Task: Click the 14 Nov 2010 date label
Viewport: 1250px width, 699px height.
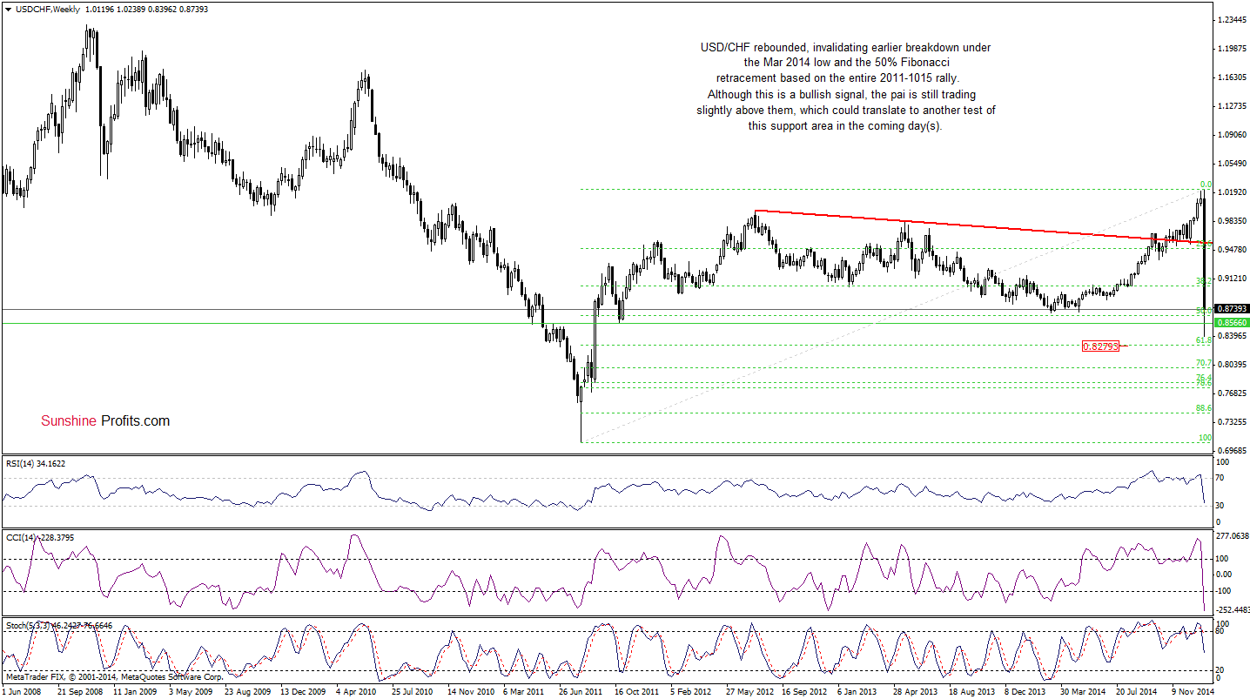Action: tap(469, 692)
